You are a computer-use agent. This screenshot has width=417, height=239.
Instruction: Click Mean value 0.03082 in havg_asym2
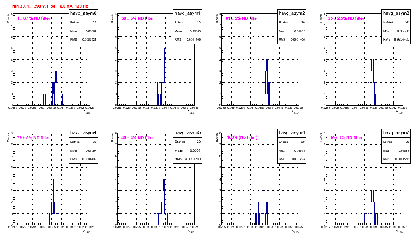pos(299,31)
